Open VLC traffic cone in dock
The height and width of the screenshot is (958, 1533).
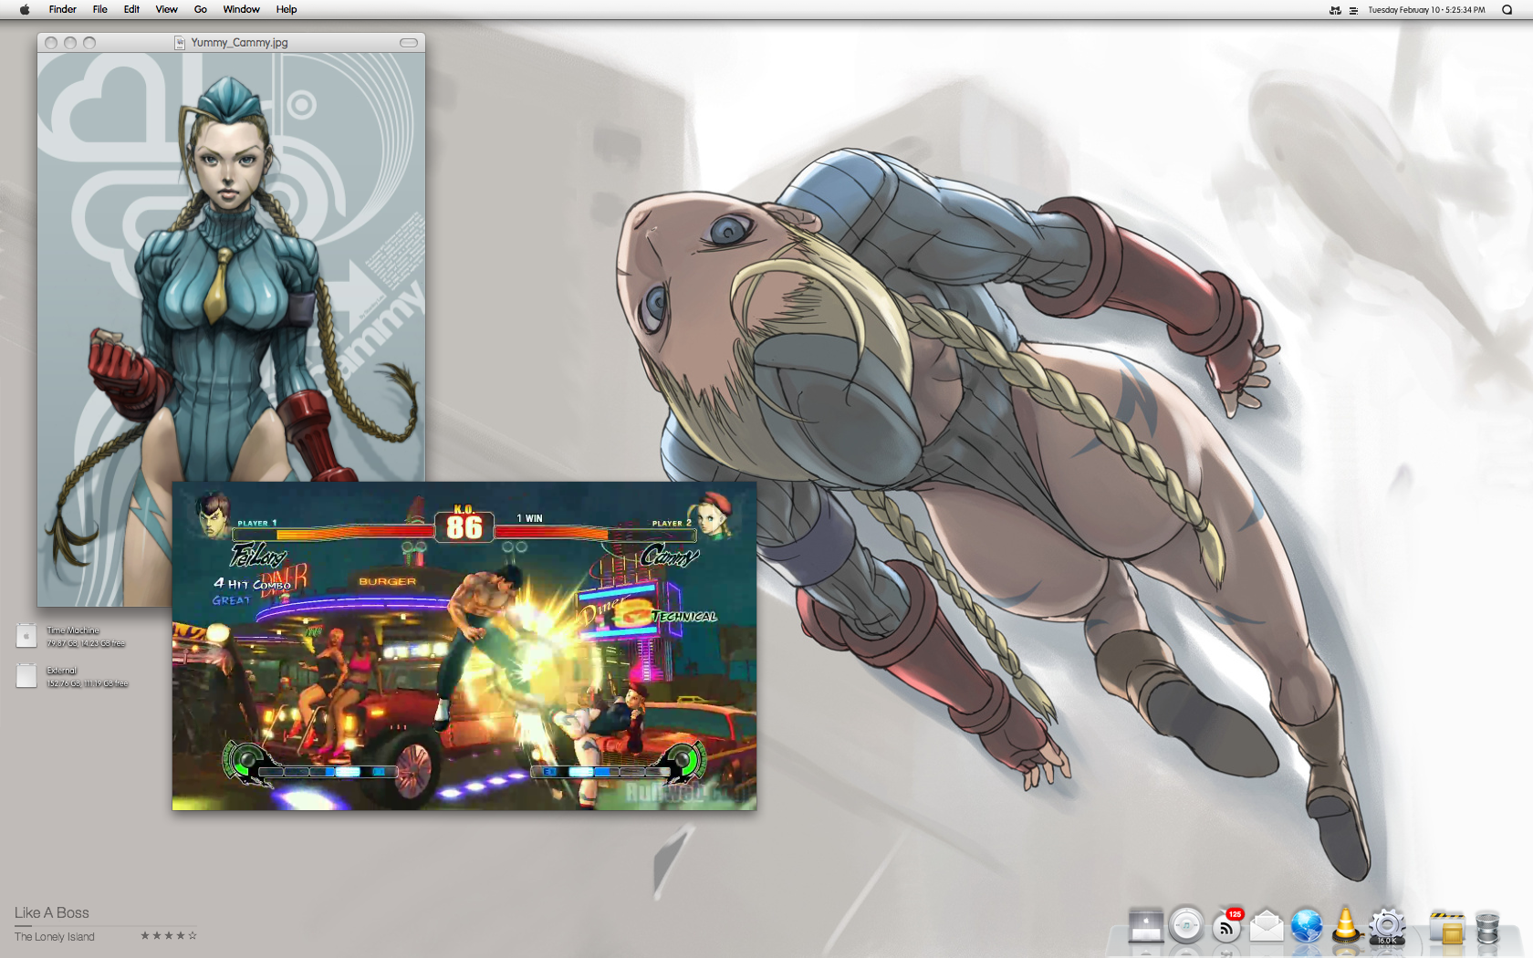point(1345,924)
